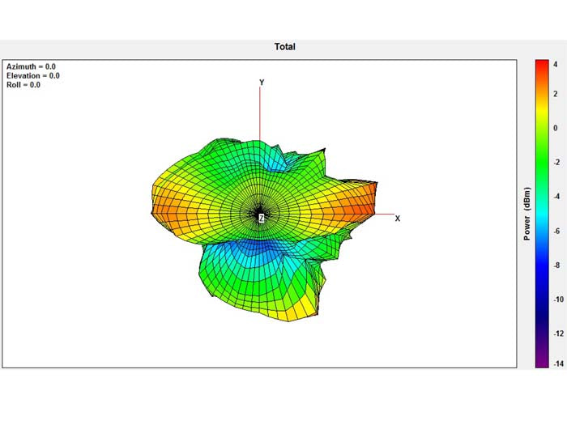Click the 4 tick label on the color scale
Image resolution: width=567 pixels, height=429 pixels.
[556, 63]
